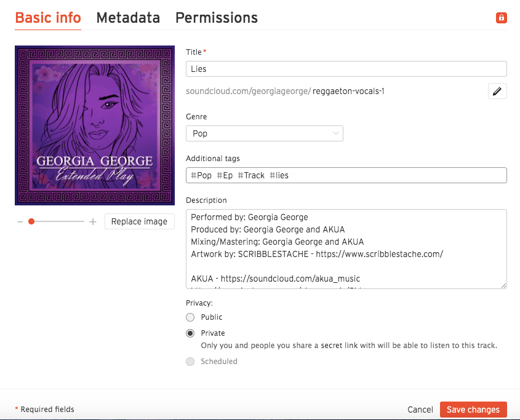
Task: Open the Genre dropdown showing Pop
Action: (x=264, y=133)
